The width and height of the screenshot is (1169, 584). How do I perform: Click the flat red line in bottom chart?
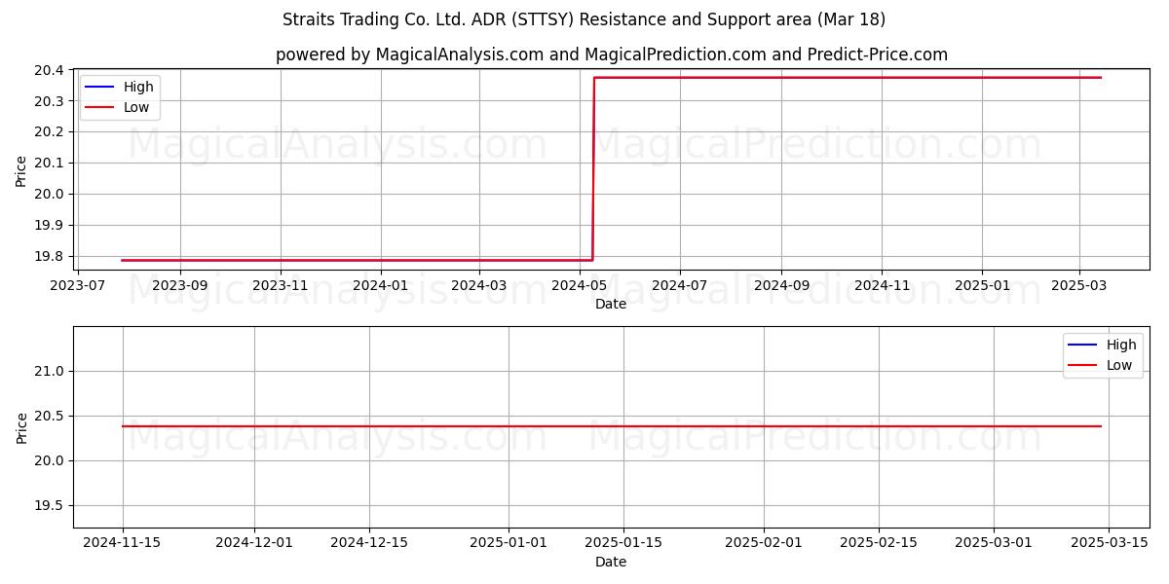tap(612, 426)
